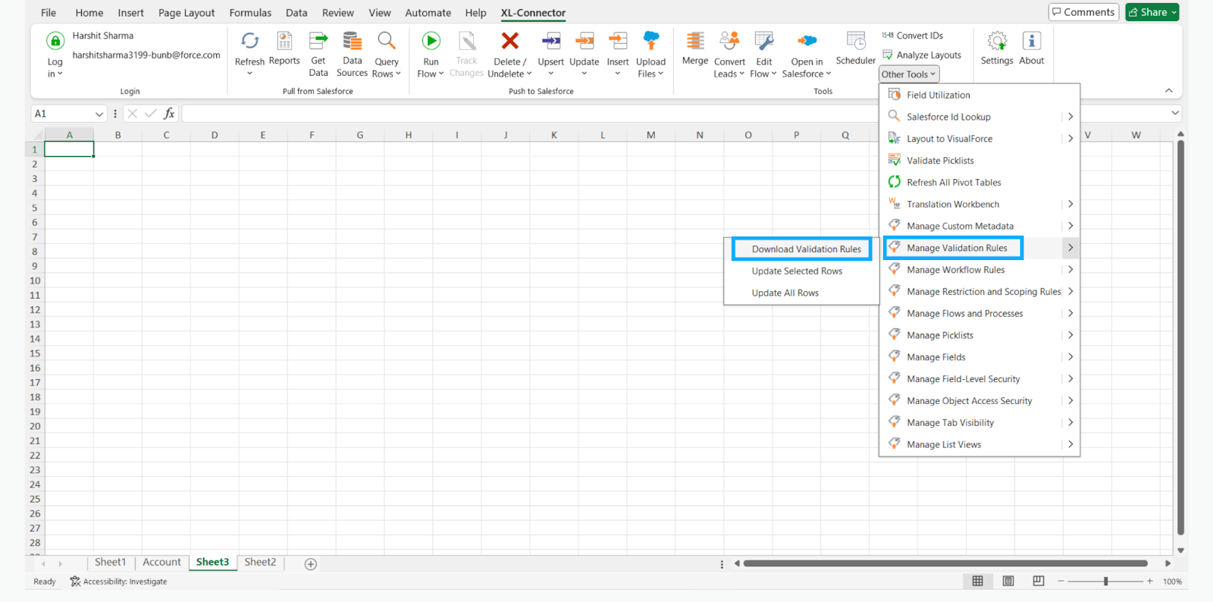Viewport: 1213px width, 602px height.
Task: Click the Edit Flow icon
Action: [x=763, y=41]
